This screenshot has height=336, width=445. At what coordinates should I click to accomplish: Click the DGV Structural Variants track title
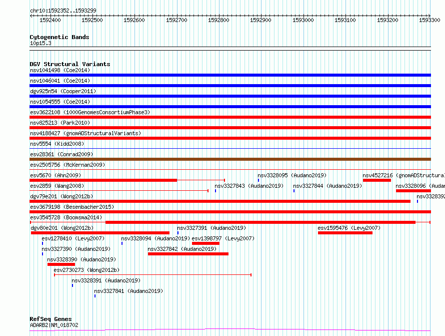[x=70, y=64]
